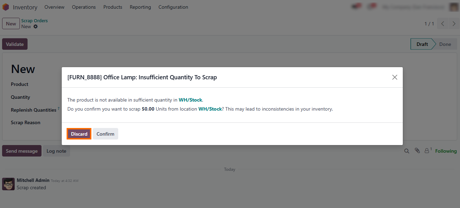Click the Following button
Screen dimensions: 460x208
click(446, 151)
